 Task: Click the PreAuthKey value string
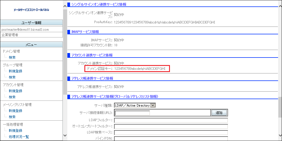[164, 22]
